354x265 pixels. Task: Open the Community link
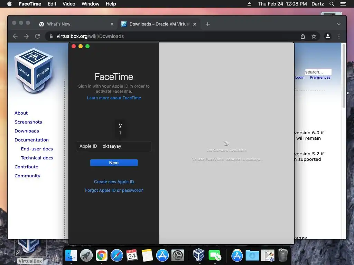click(x=27, y=176)
